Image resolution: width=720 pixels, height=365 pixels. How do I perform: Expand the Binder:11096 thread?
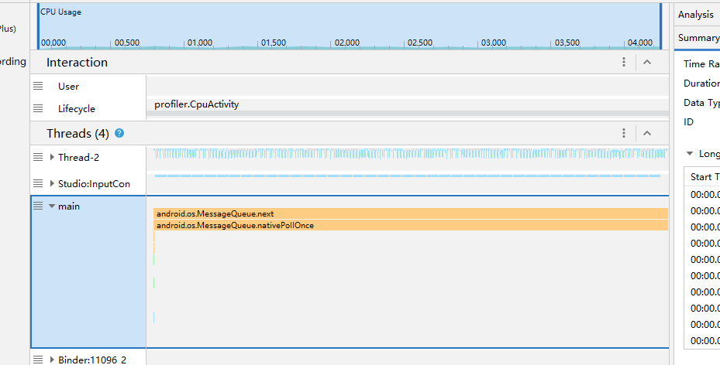coord(52,360)
